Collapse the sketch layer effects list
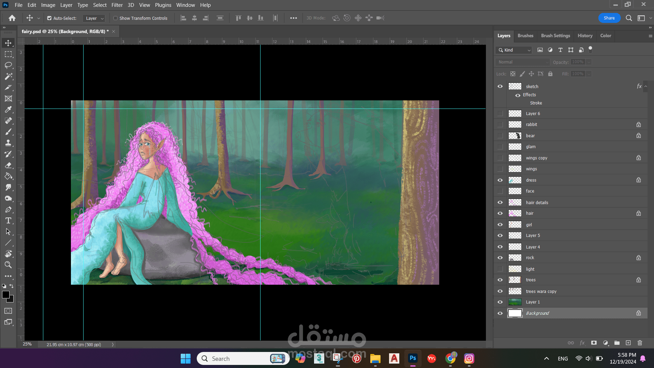The image size is (654, 368). click(x=645, y=87)
